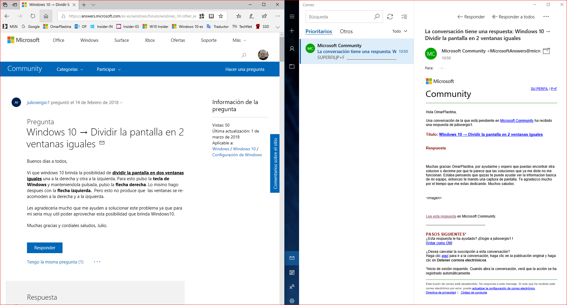Sync the mailbox view
Screen dimensions: 567x305
click(390, 17)
